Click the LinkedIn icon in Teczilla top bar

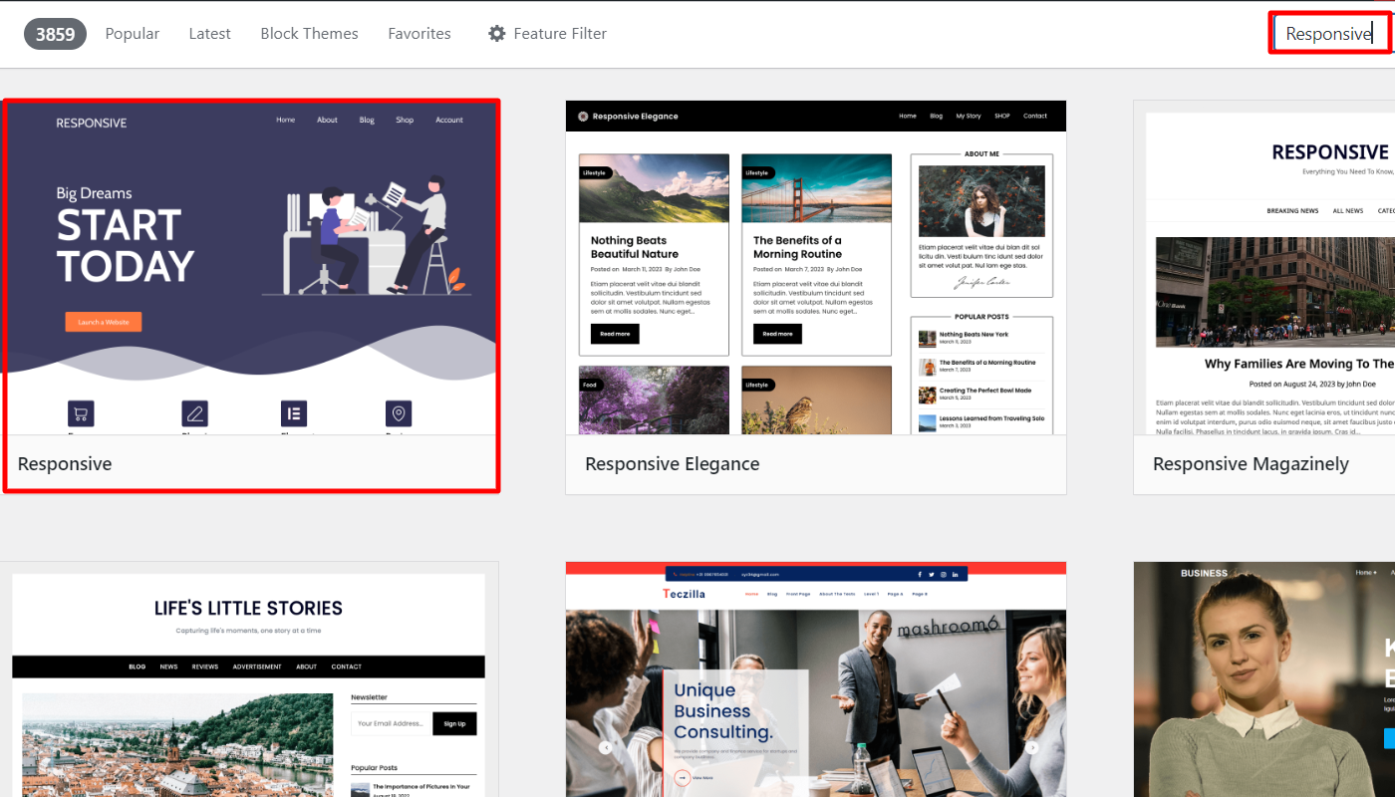click(x=956, y=575)
